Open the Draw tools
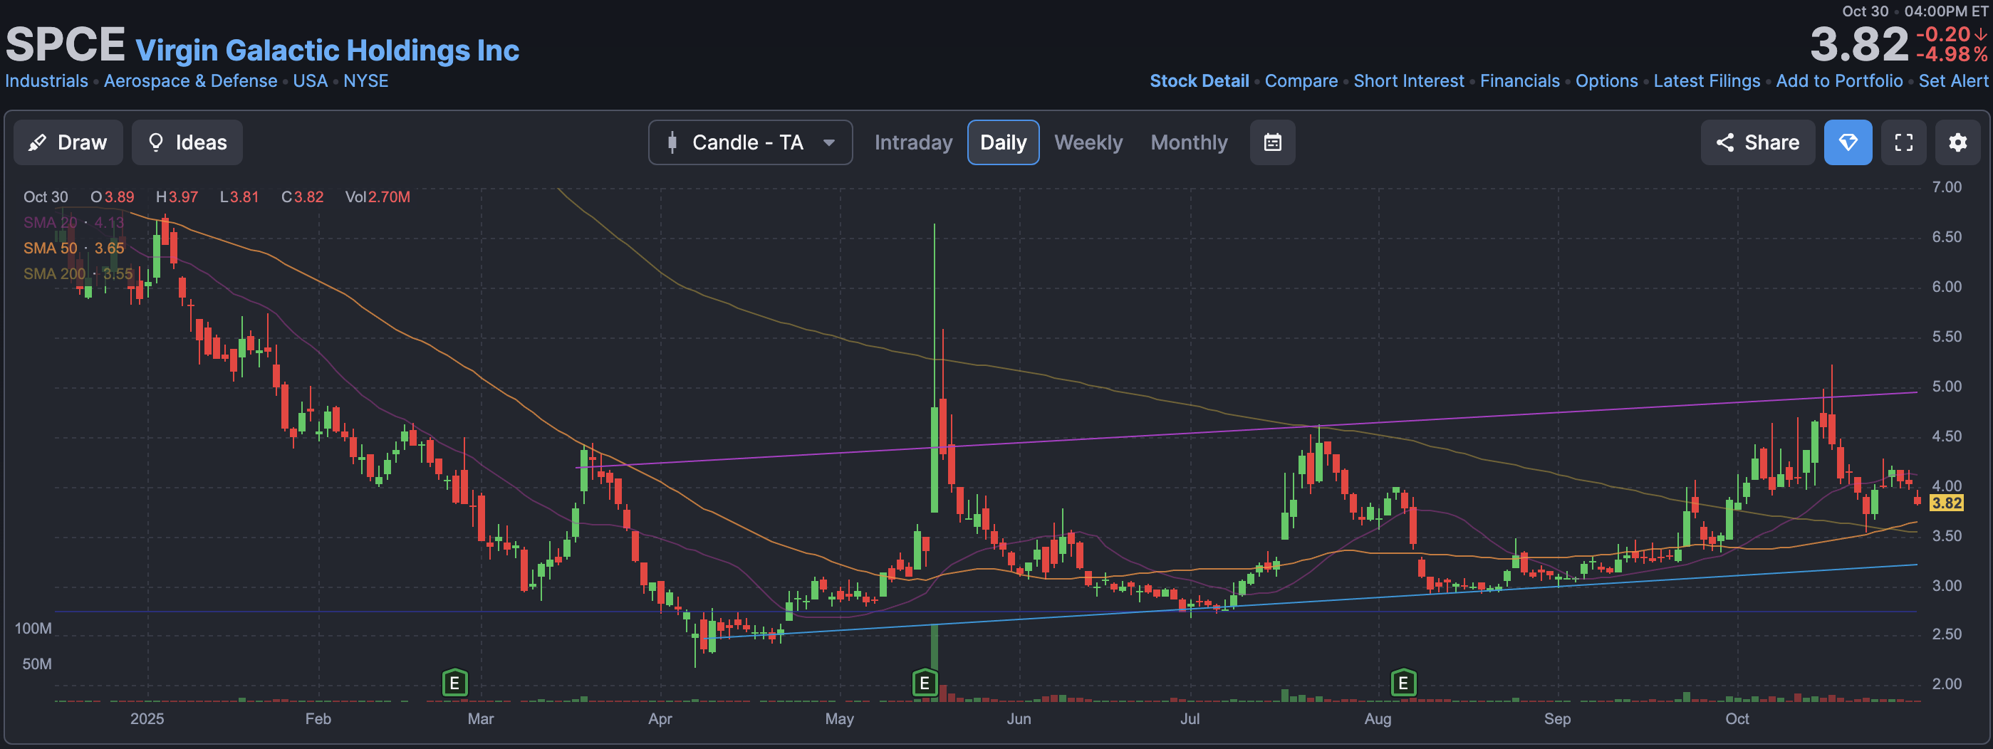Screen dimensions: 1993x749 tap(68, 142)
